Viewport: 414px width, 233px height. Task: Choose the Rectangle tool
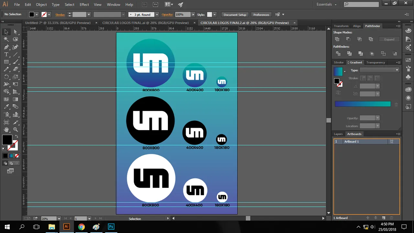tap(6, 62)
